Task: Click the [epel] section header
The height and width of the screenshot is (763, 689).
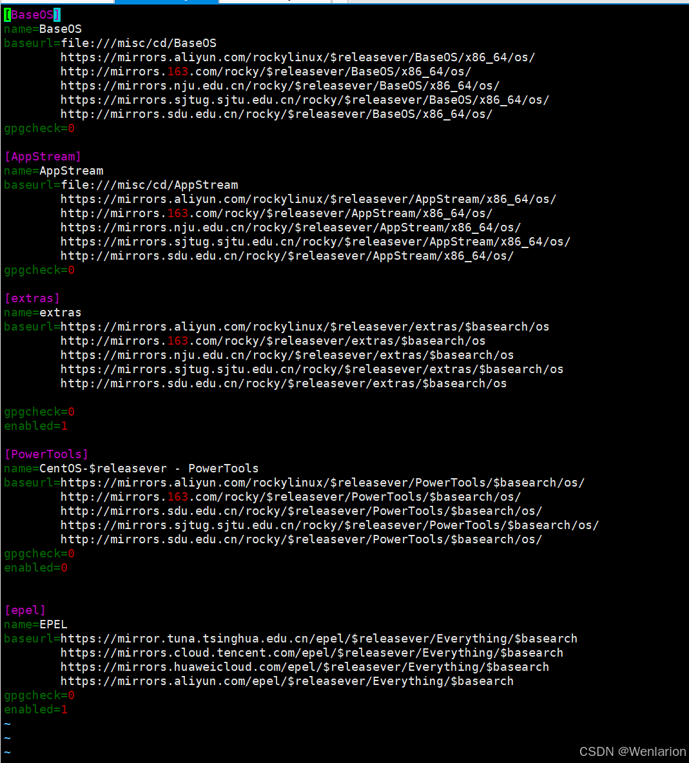Action: pyautogui.click(x=25, y=610)
